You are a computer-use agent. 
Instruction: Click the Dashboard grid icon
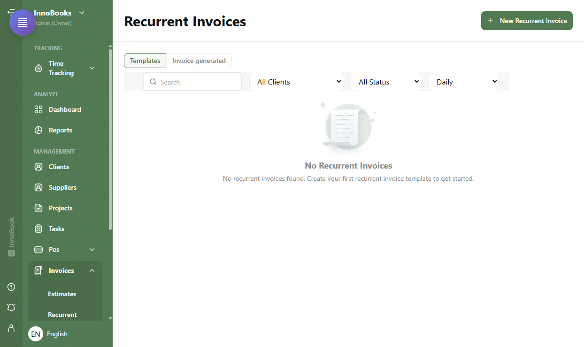[38, 109]
